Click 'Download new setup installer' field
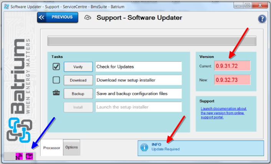271x164 pixels. click(139, 80)
